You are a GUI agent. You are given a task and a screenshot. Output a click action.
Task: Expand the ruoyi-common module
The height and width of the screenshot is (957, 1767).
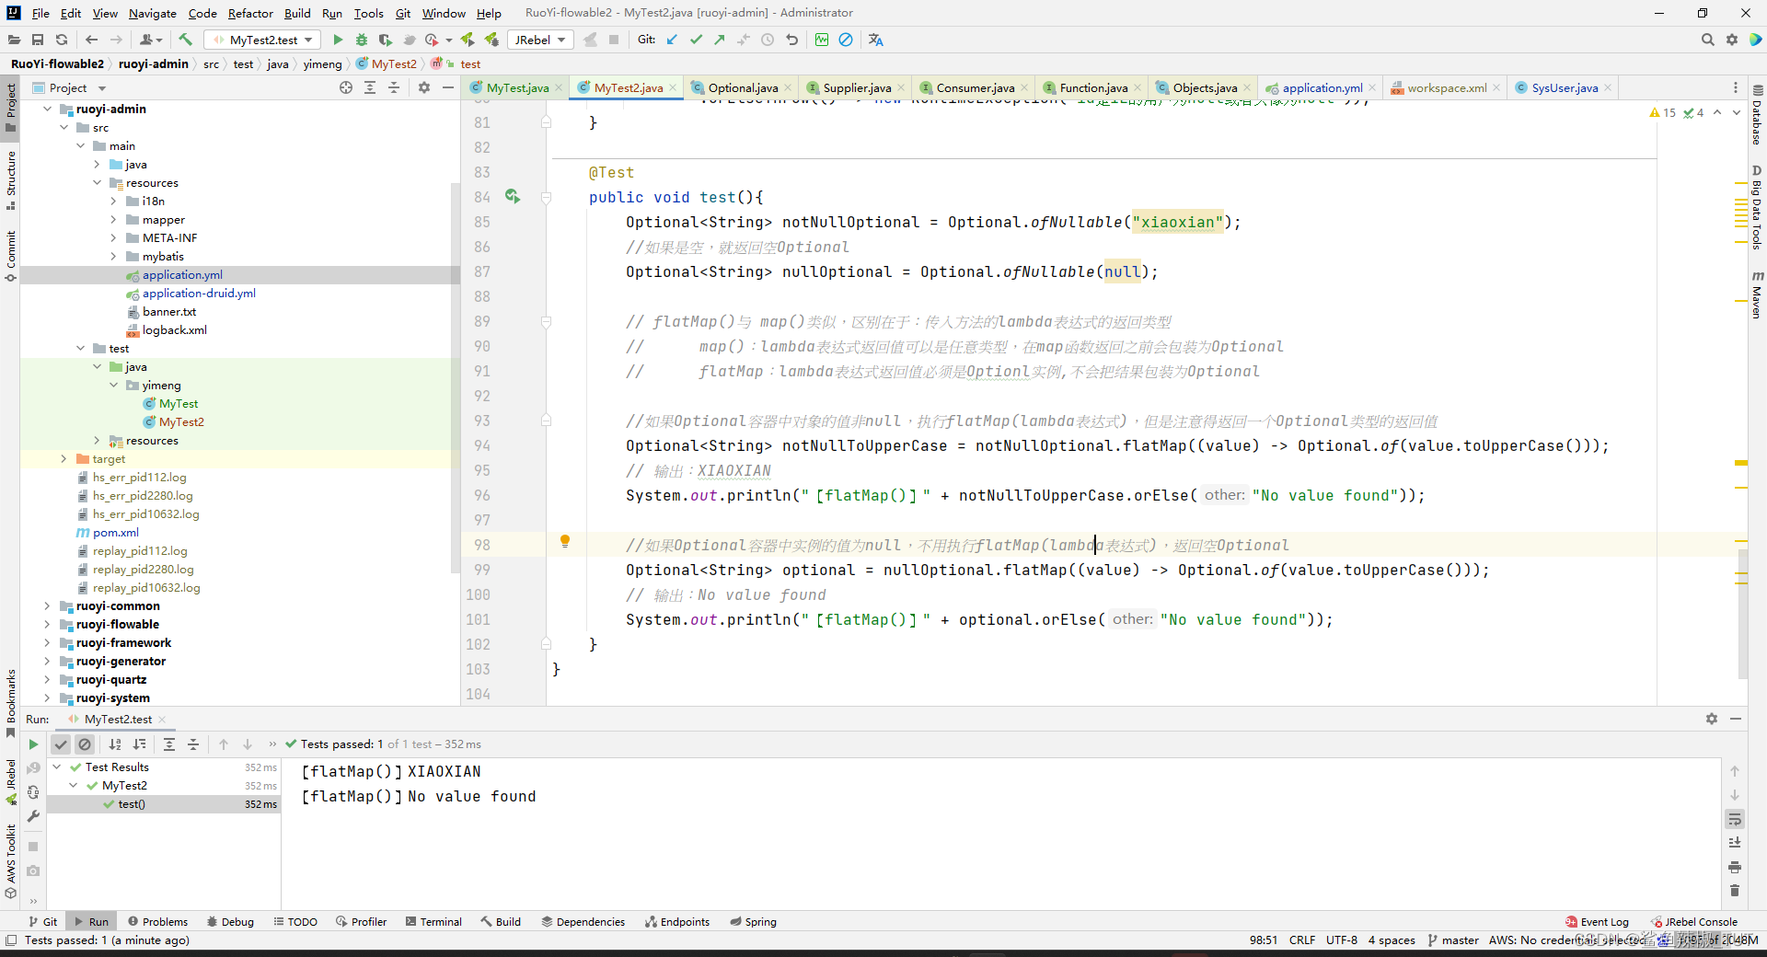tap(47, 605)
